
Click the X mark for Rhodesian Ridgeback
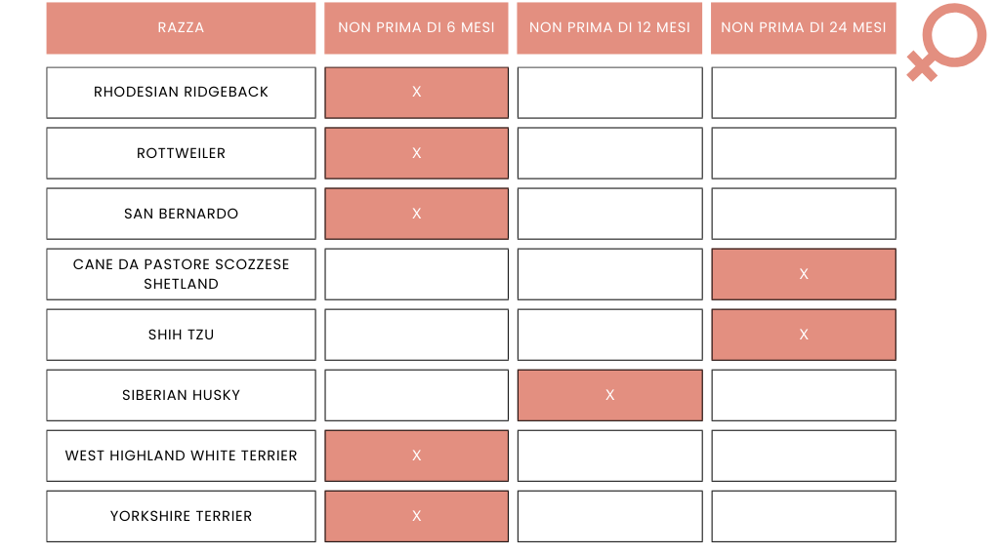pyautogui.click(x=416, y=93)
